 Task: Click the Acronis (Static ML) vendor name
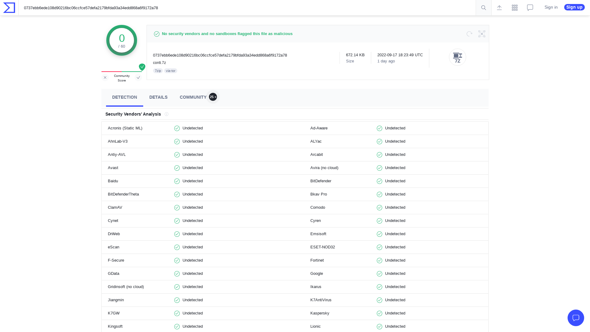click(125, 128)
